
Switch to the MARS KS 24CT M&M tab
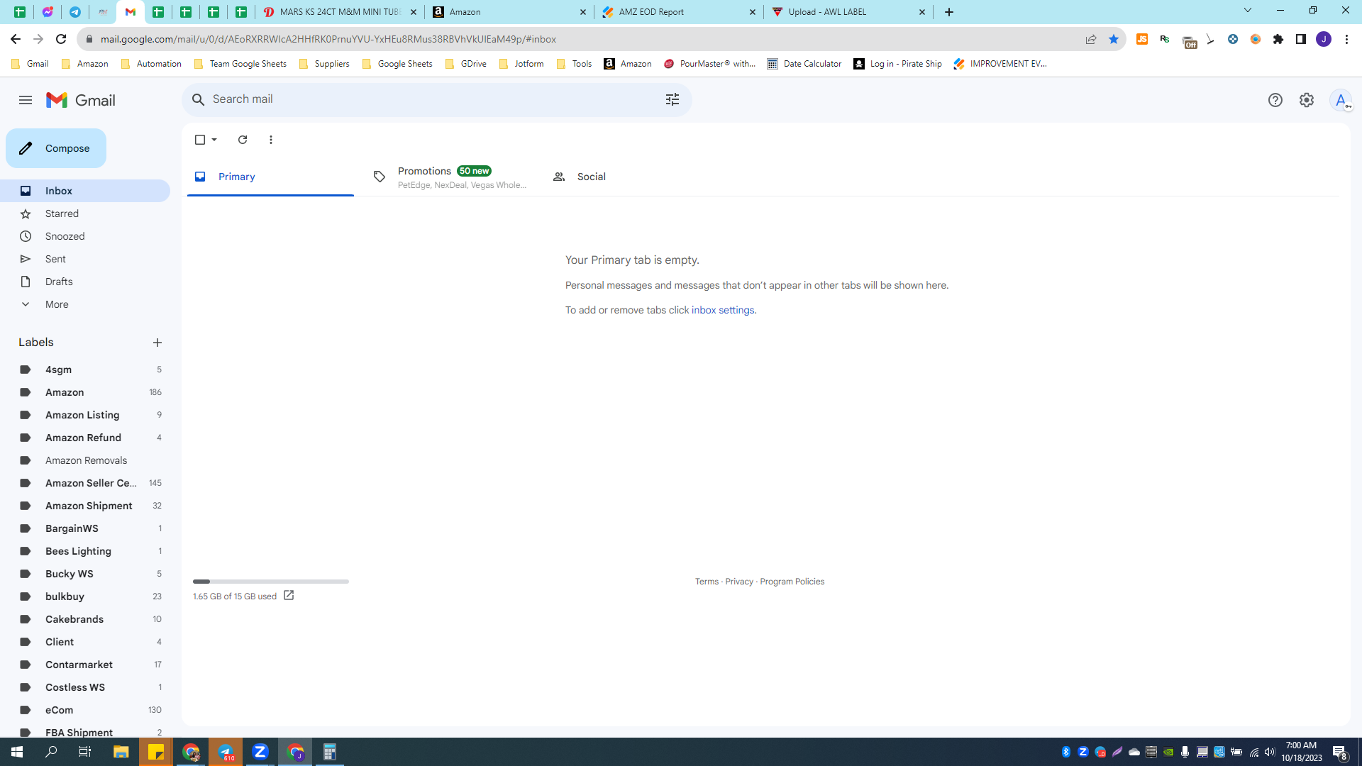coord(340,12)
